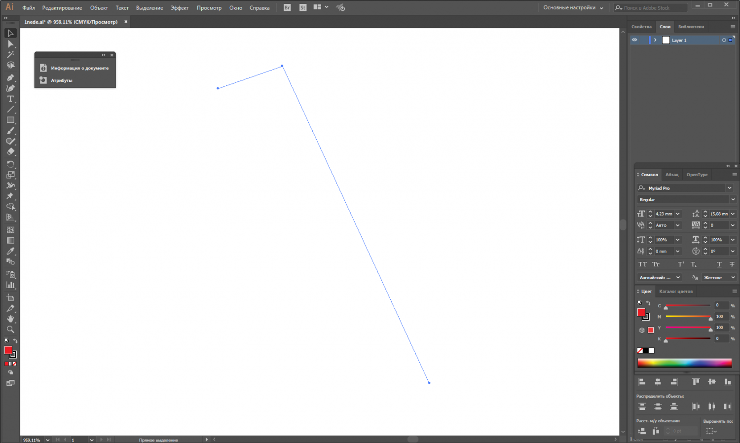Select the Type tool
The width and height of the screenshot is (740, 443).
[x=10, y=99]
